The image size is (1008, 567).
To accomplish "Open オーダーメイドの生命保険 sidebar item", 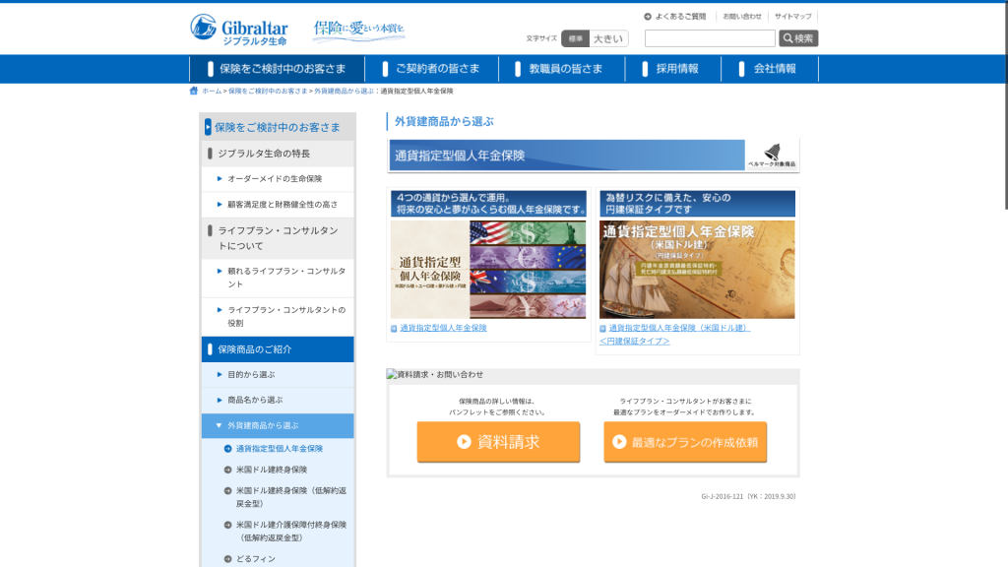I will pos(278,179).
